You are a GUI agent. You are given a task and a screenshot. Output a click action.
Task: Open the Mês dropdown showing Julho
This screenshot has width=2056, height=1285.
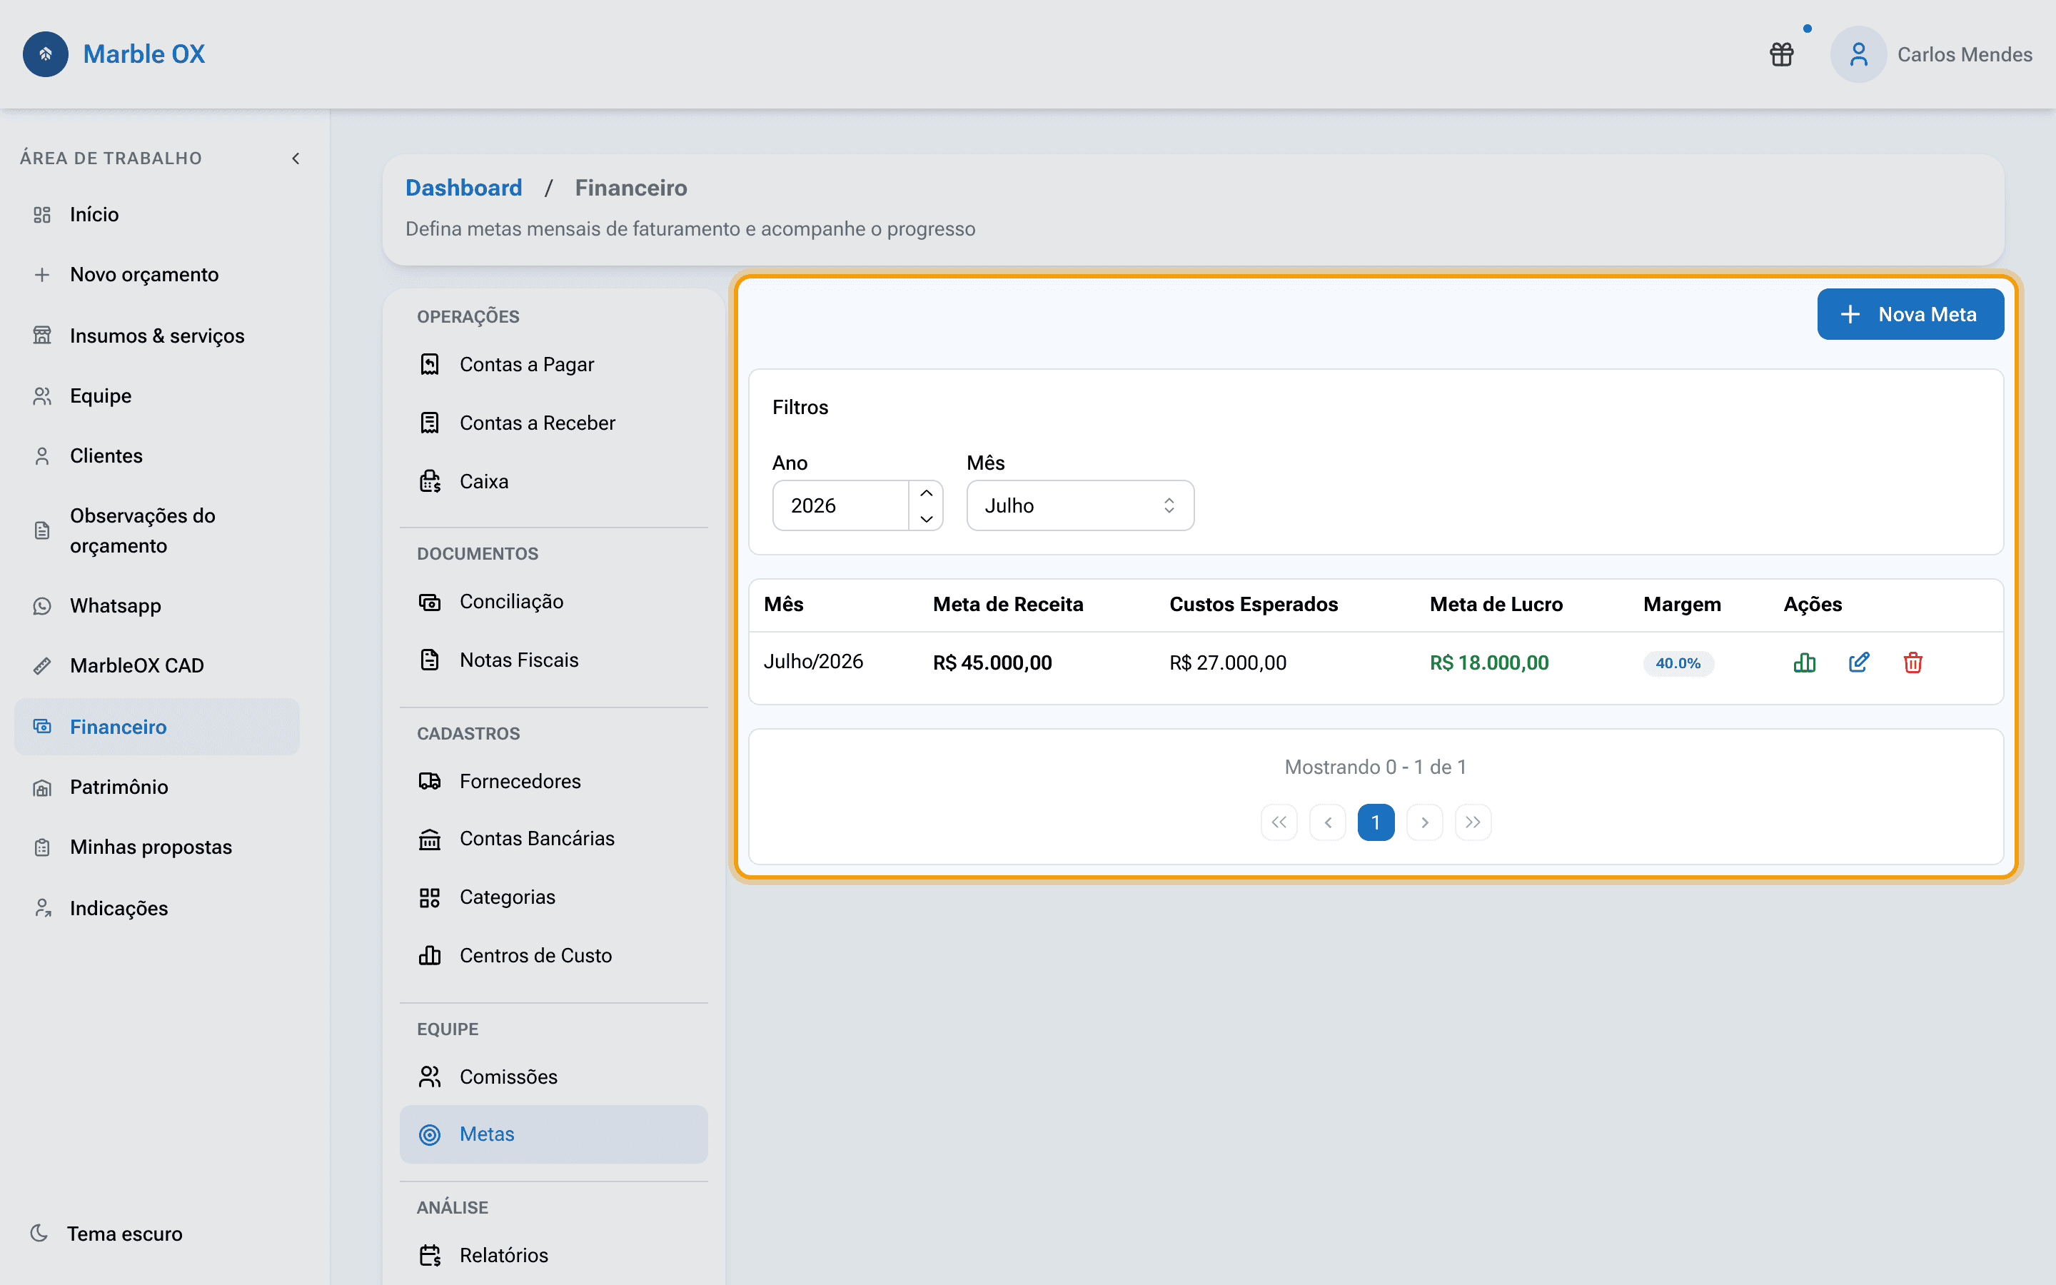tap(1080, 505)
